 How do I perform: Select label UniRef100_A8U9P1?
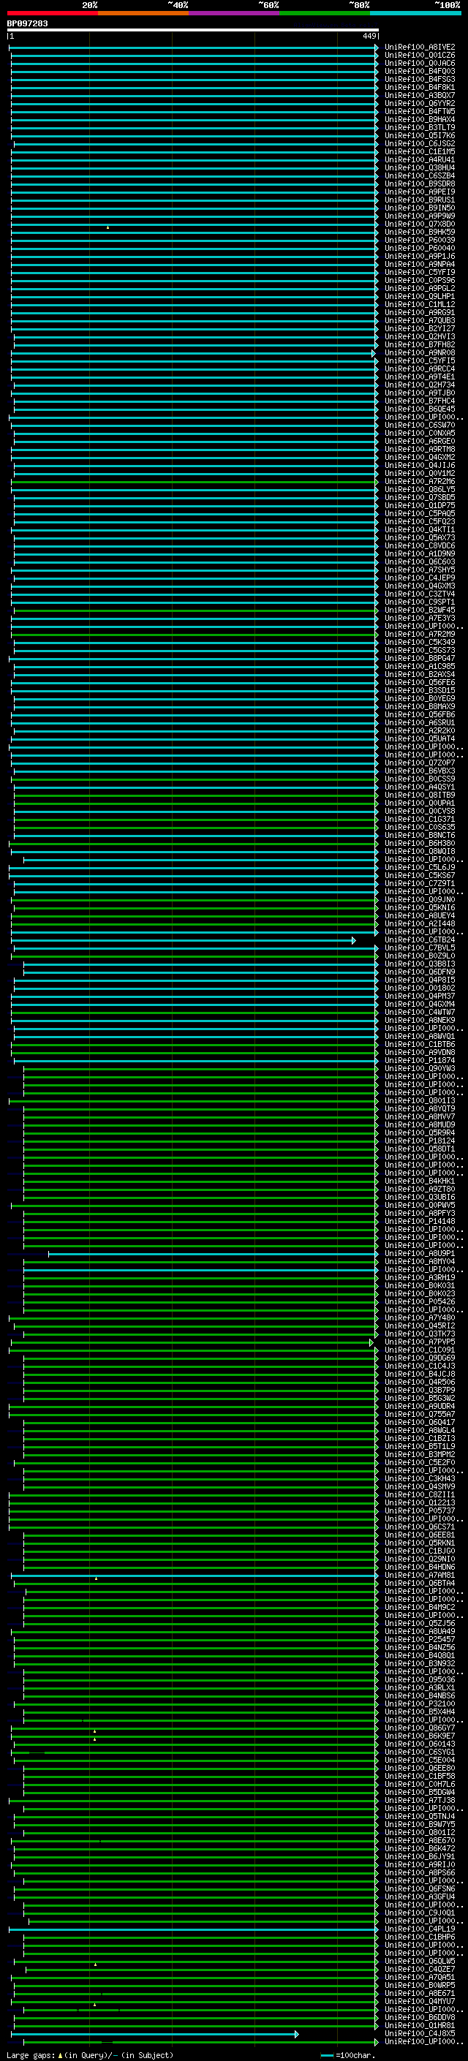click(x=419, y=1254)
